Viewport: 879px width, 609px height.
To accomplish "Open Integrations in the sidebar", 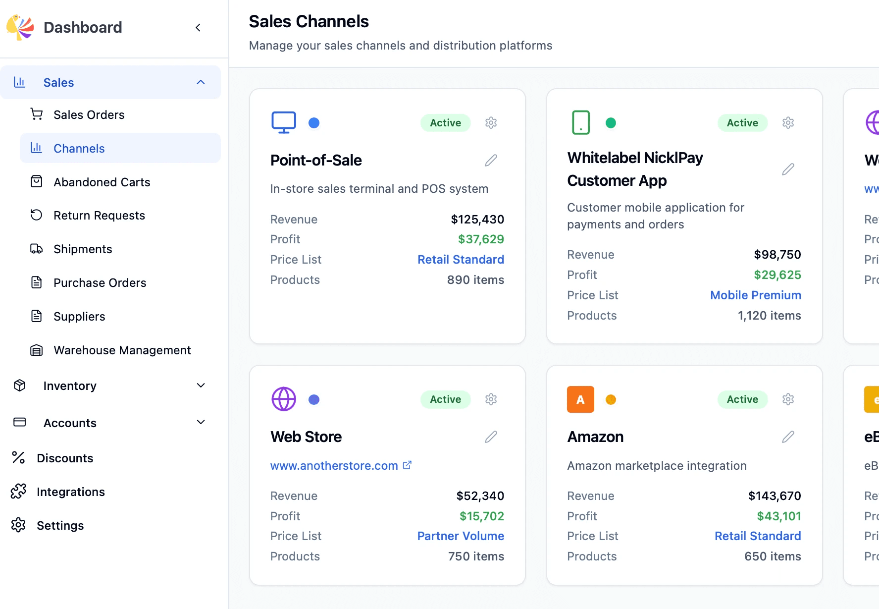I will point(110,492).
